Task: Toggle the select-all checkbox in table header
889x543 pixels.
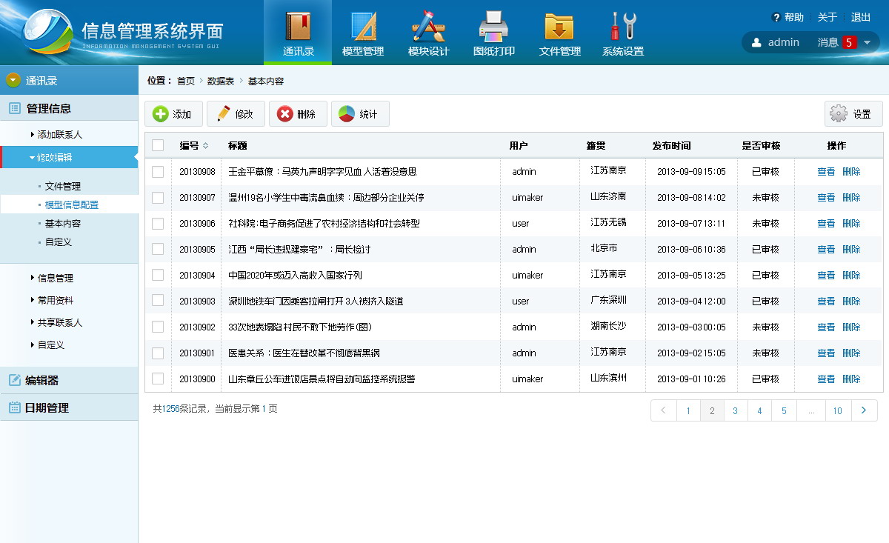Action: [x=158, y=145]
